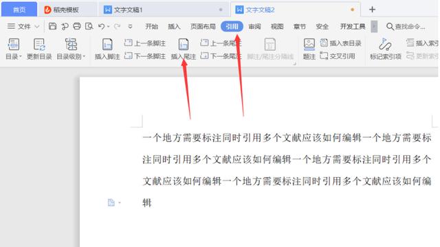Open the 审阅 ribbon tab

point(254,27)
